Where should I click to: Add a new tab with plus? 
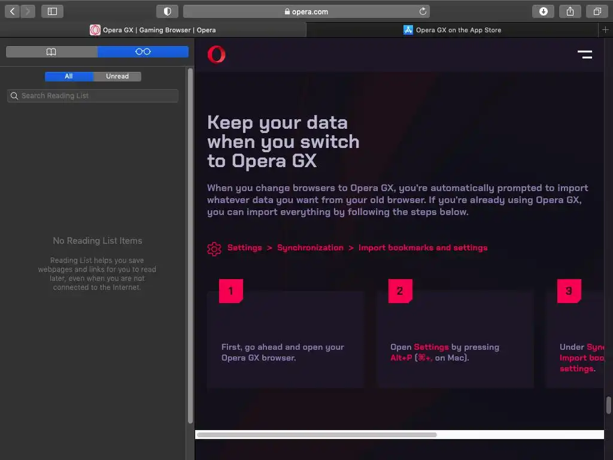click(605, 30)
